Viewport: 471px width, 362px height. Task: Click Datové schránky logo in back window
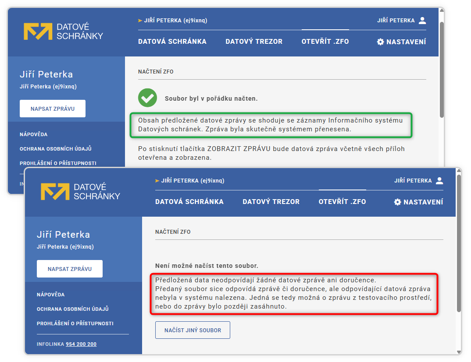click(x=64, y=31)
